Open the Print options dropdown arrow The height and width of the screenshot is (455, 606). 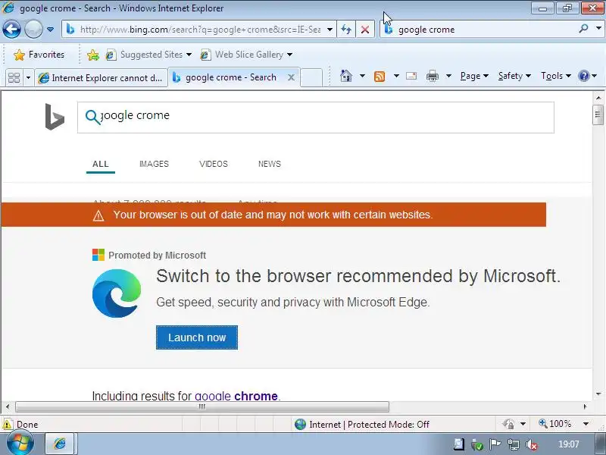[448, 76]
